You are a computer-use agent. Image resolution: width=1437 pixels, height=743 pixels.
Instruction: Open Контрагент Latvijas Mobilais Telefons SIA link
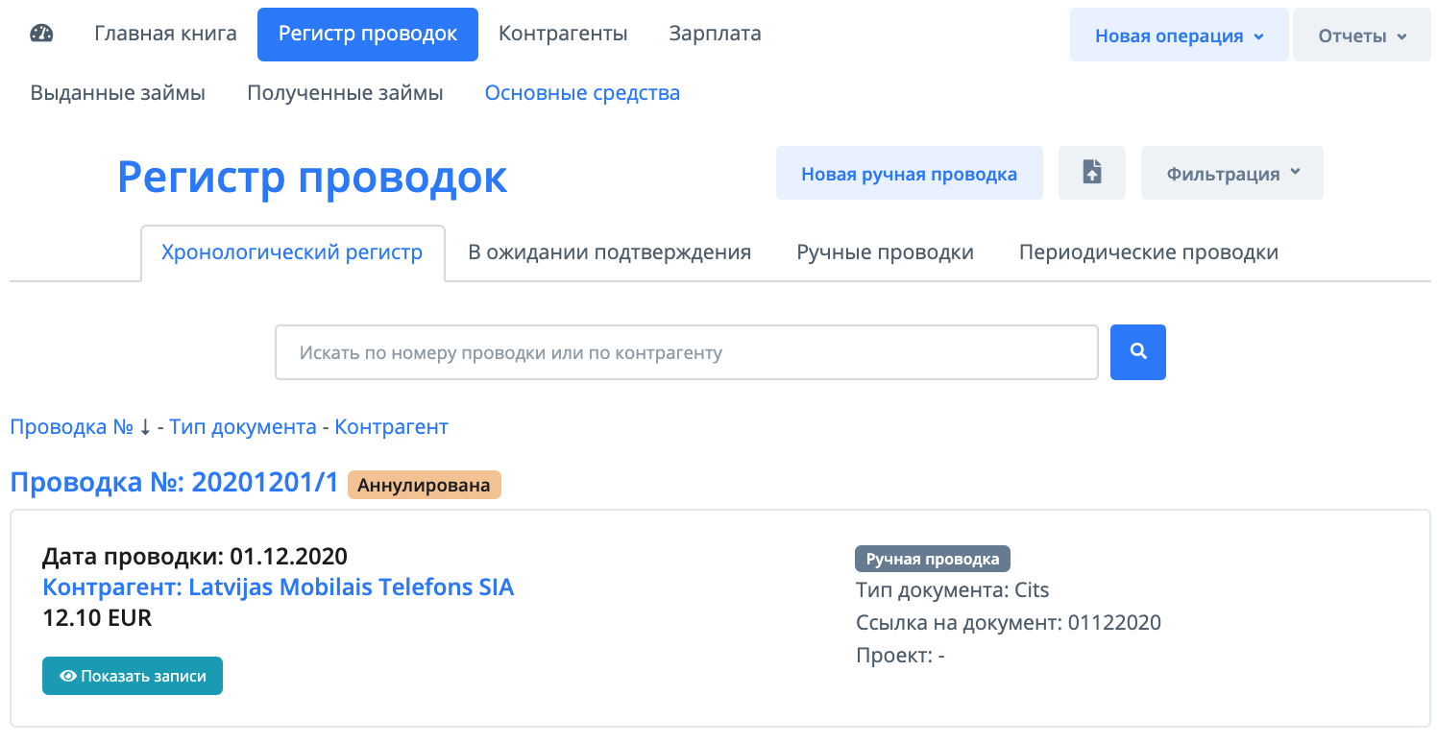point(279,587)
